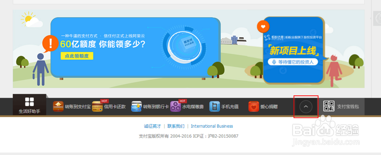Screen dimensions: 381x155
Task: Open the 手机充值 label
Action: [x=230, y=106]
